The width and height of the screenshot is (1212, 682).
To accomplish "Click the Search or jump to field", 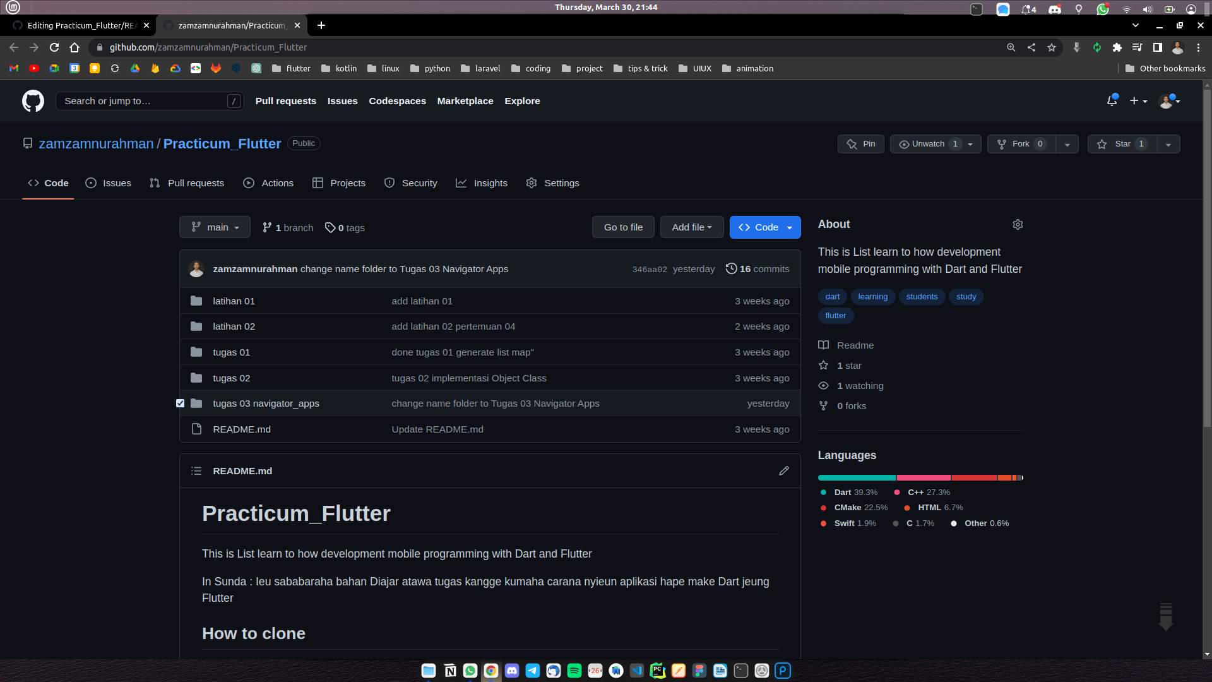I will click(x=149, y=100).
